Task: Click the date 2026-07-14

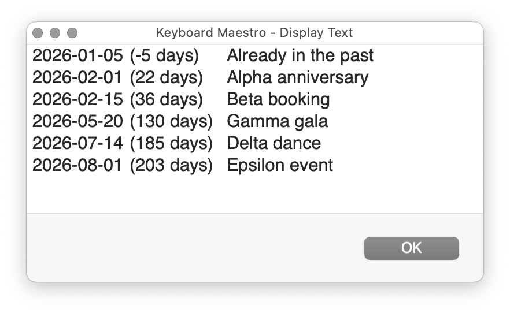Action: pyautogui.click(x=77, y=144)
